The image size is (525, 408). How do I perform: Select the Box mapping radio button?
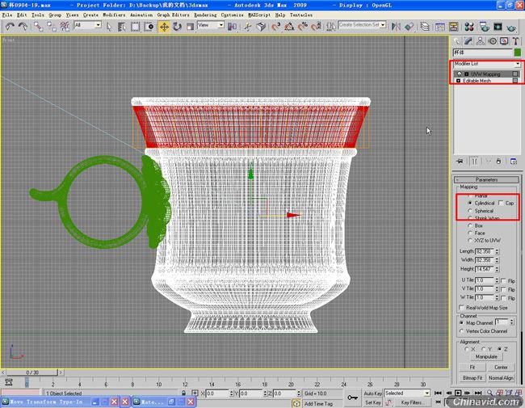[x=470, y=225]
